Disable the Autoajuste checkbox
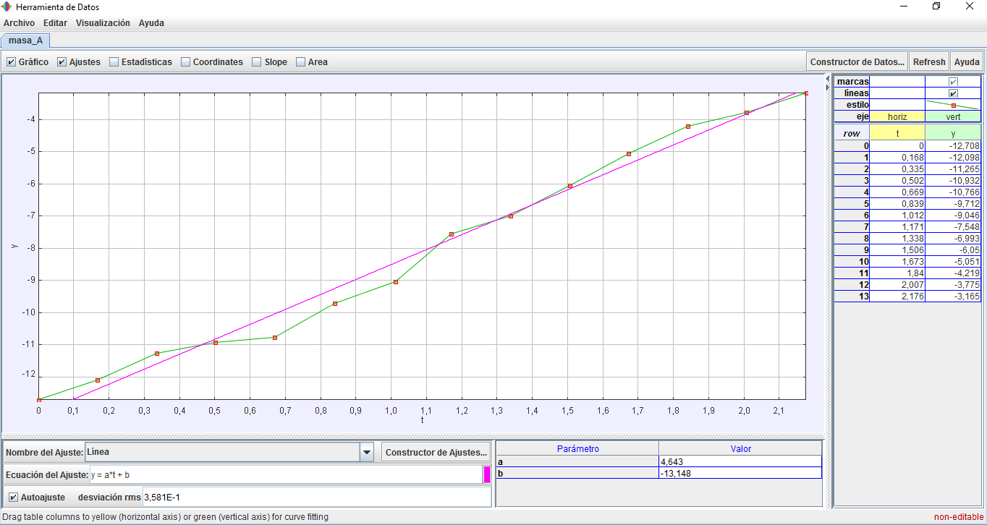This screenshot has height=525, width=987. [13, 498]
